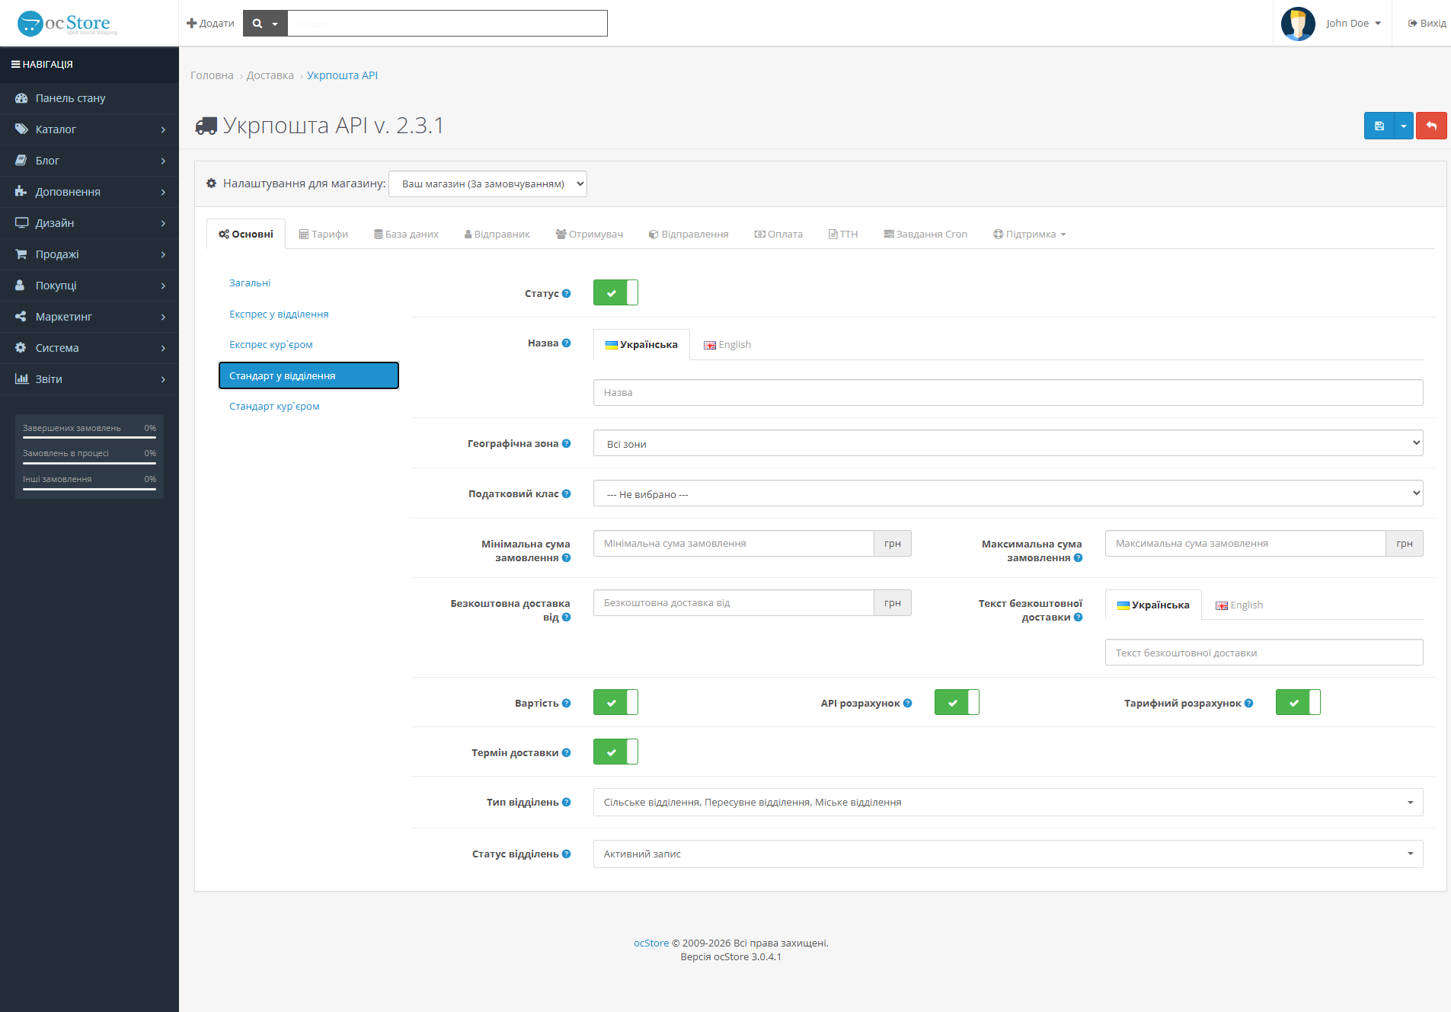Open Панель стану dashboard item
Viewport: 1451px width, 1012px height.
pos(89,98)
